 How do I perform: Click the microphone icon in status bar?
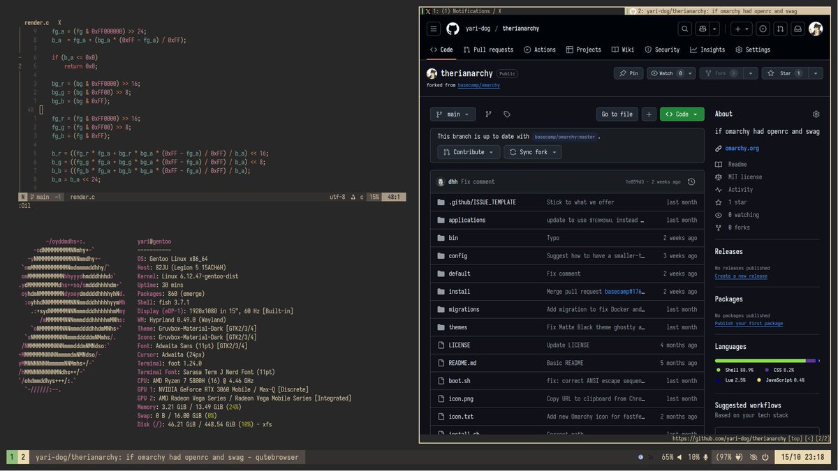(705, 457)
